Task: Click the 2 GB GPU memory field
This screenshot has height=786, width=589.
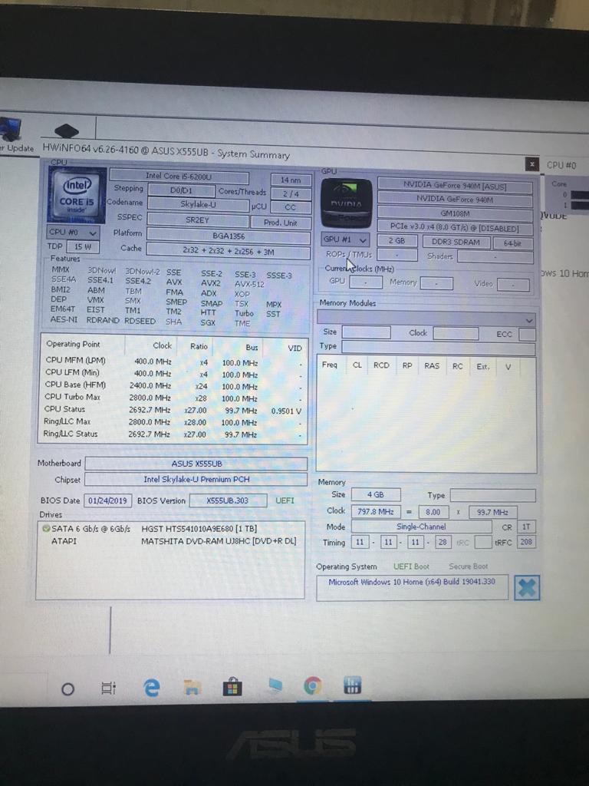Action: (397, 240)
